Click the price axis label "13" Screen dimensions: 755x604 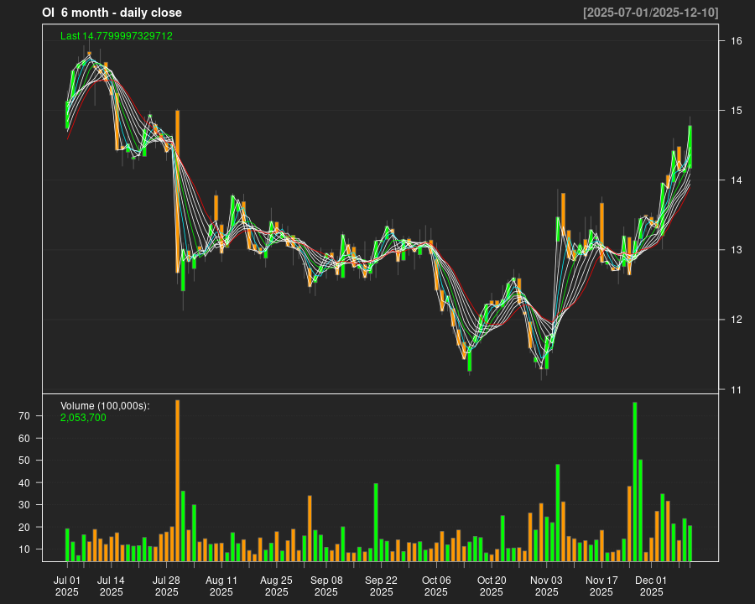click(734, 250)
